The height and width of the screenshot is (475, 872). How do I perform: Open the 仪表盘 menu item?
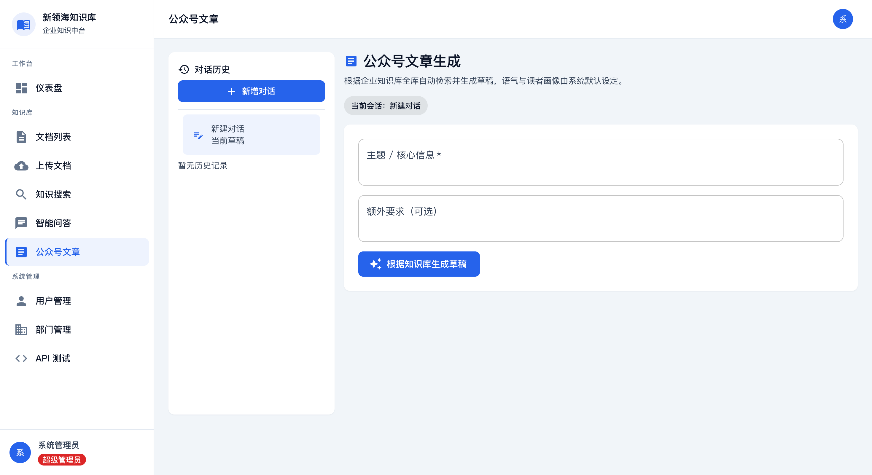coord(77,88)
